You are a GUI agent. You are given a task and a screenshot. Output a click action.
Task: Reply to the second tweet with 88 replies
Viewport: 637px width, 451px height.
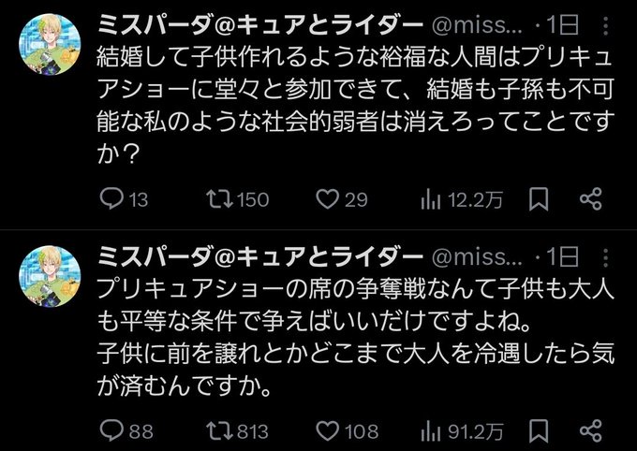tap(111, 431)
